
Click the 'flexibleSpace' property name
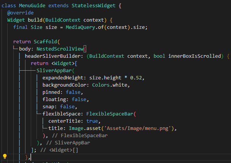click(62, 114)
